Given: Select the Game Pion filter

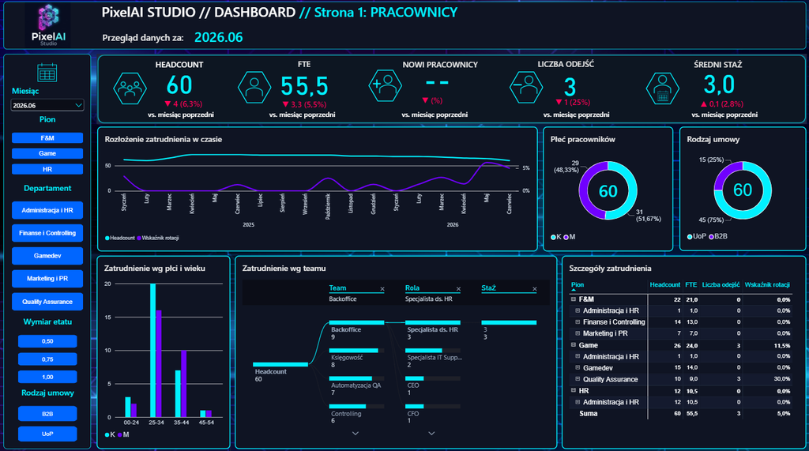Looking at the screenshot, I should pyautogui.click(x=47, y=153).
